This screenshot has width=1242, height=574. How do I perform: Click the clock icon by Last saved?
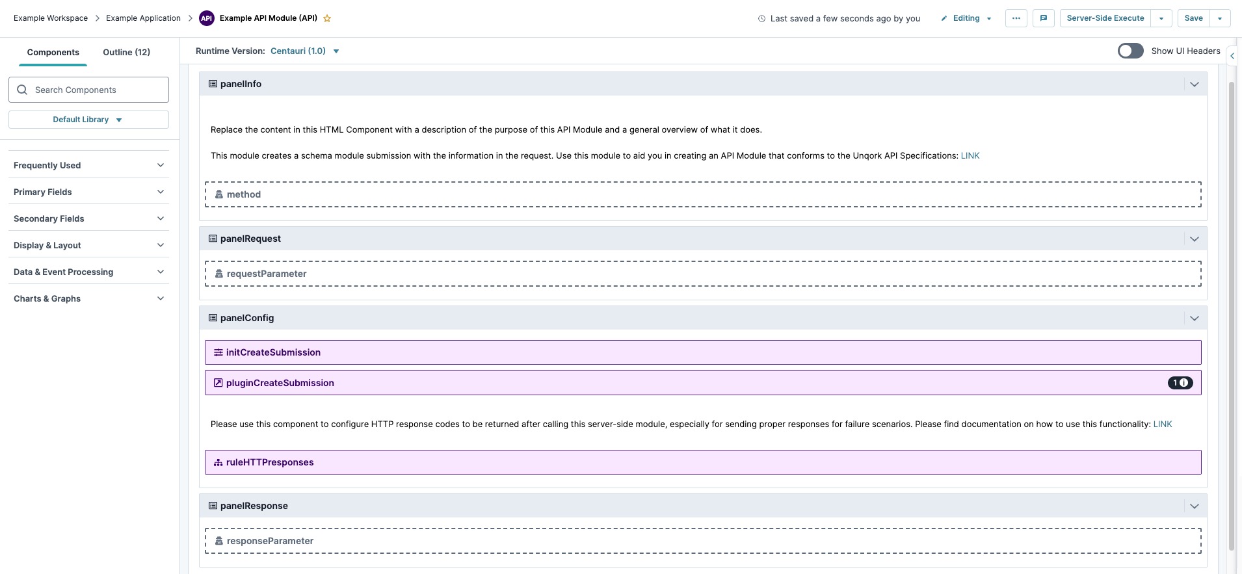[761, 18]
